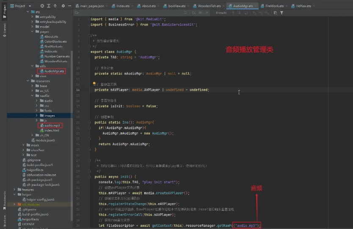
Task: Click the project tree vertical scrollbar
Action: (72, 135)
